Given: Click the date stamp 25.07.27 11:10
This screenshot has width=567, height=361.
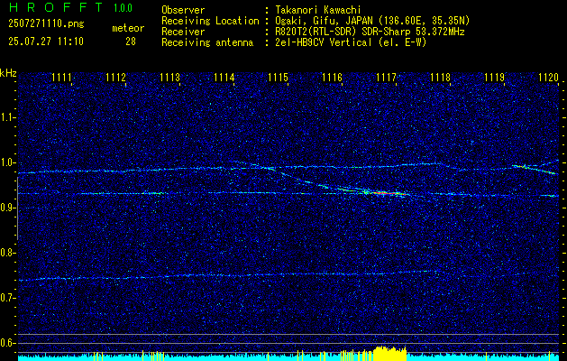Looking at the screenshot, I should (x=46, y=42).
